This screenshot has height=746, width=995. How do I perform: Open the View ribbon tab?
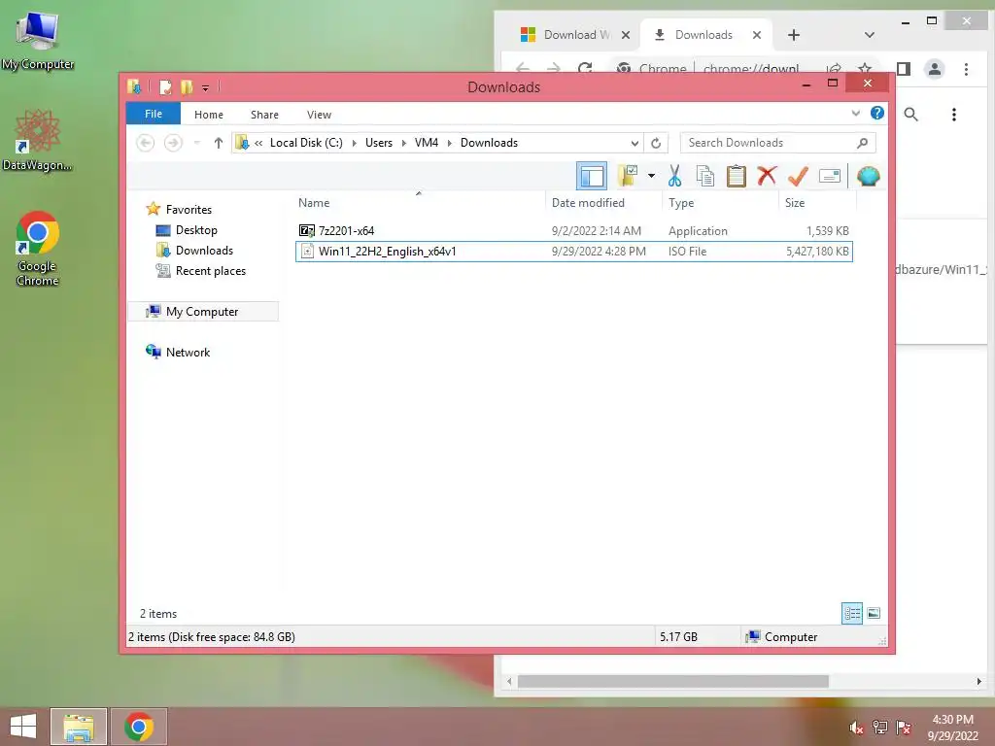coord(319,115)
